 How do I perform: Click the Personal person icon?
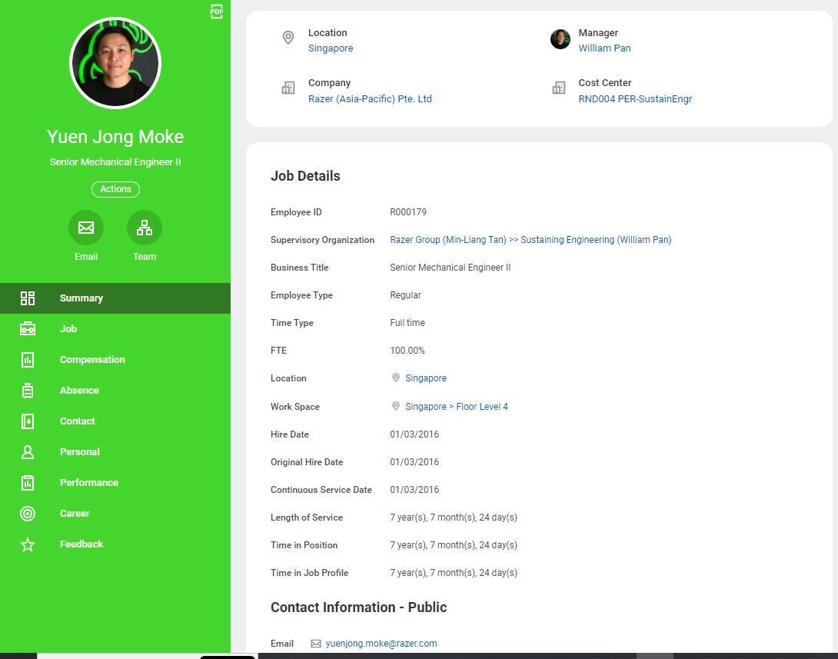[28, 452]
